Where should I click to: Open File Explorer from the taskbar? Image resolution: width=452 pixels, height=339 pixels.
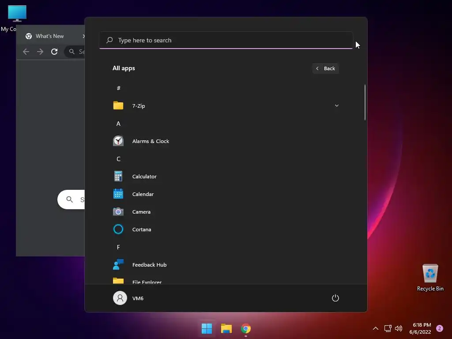click(x=226, y=328)
